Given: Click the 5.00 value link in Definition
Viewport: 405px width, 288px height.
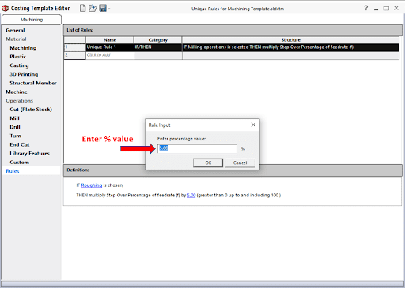Looking at the screenshot, I should [191, 196].
